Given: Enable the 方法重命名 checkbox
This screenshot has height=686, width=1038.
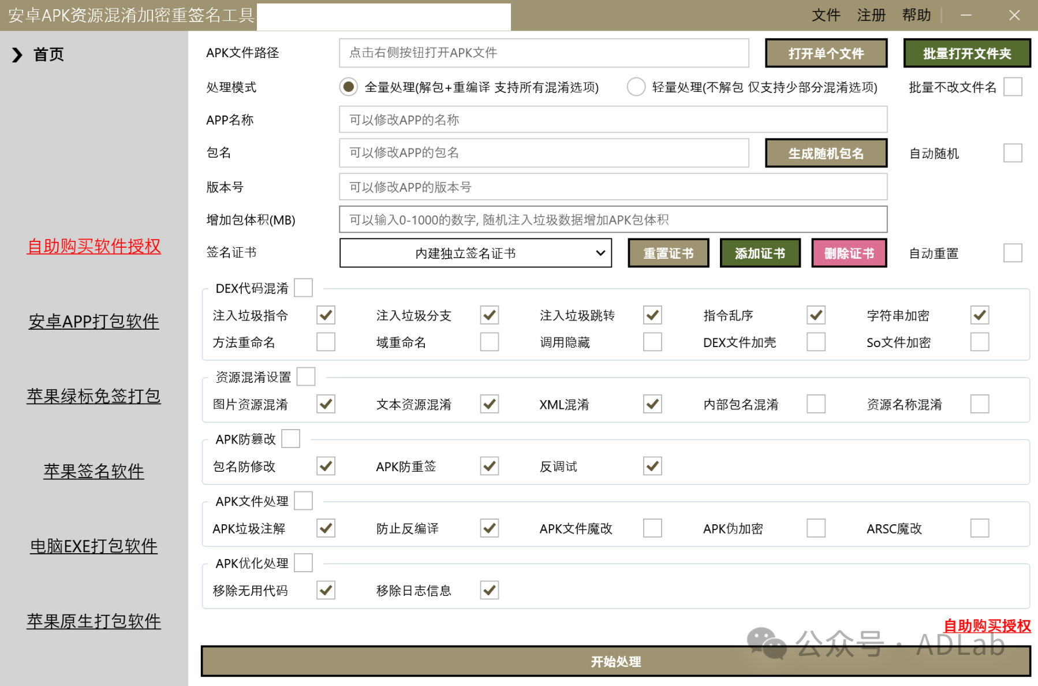Looking at the screenshot, I should 326,342.
